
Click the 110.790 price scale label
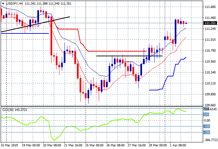click(210, 50)
